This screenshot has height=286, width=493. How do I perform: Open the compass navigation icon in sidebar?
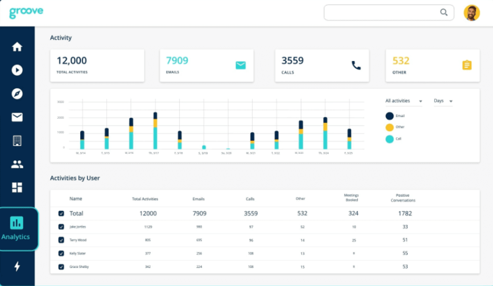click(x=17, y=94)
